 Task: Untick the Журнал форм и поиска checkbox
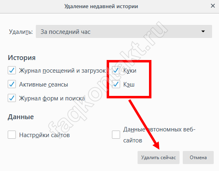(x=12, y=98)
